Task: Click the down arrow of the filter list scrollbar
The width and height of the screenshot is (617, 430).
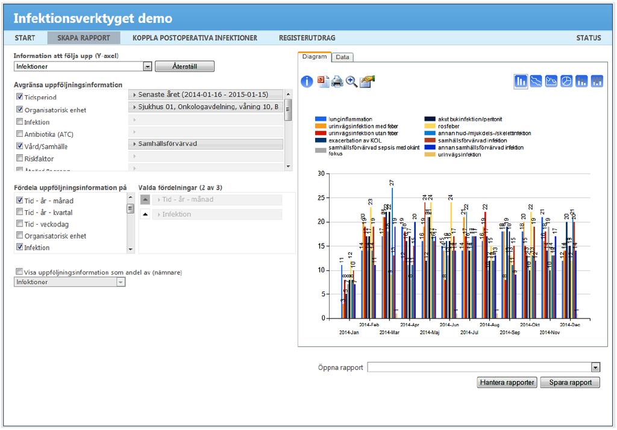Action: point(289,167)
